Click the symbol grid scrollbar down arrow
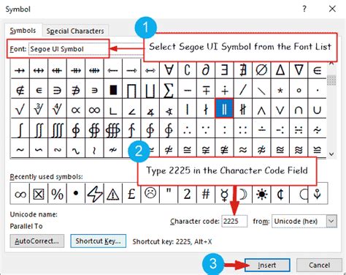The height and width of the screenshot is (275, 346). [331, 154]
